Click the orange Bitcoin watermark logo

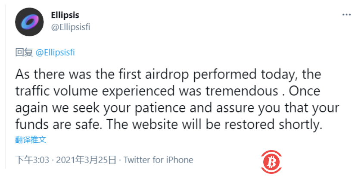tap(271, 163)
